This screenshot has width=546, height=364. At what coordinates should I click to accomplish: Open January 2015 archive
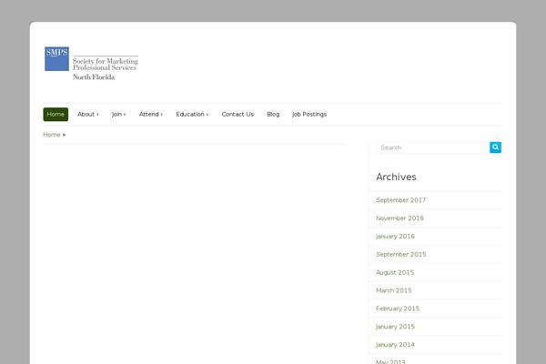click(395, 327)
